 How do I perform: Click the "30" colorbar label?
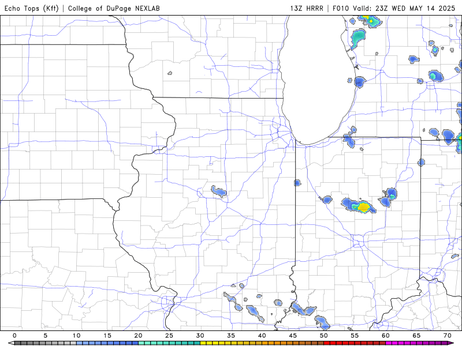coord(200,336)
